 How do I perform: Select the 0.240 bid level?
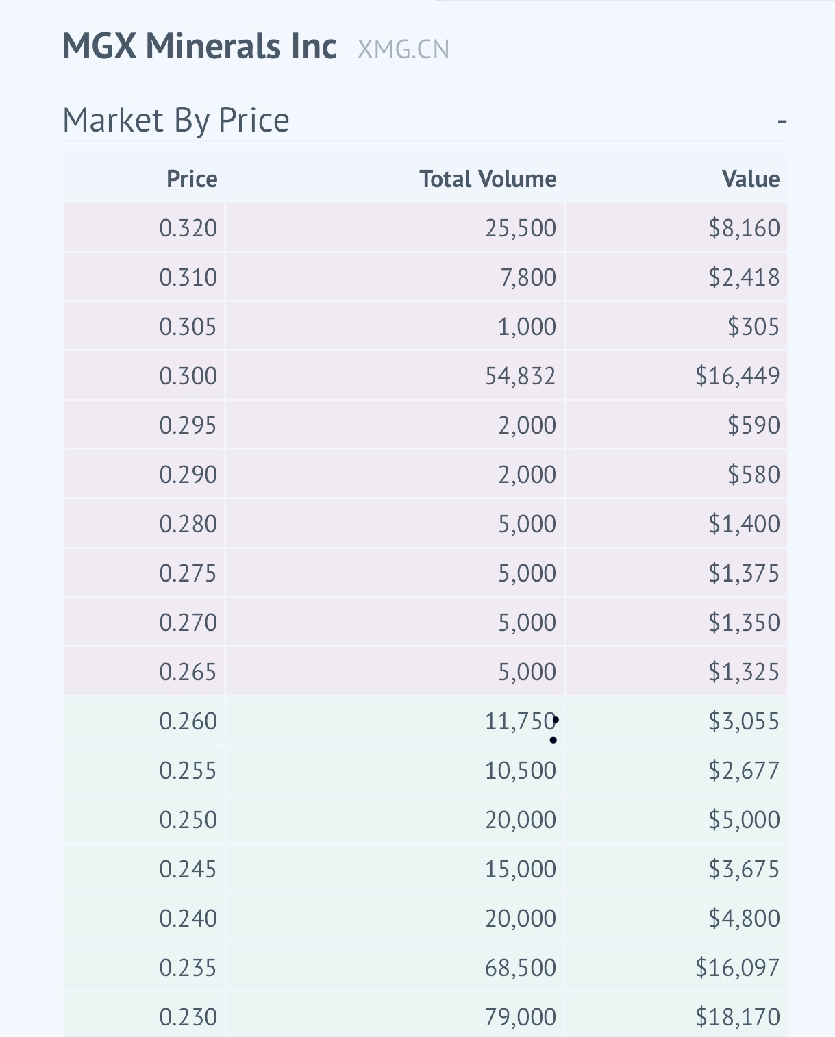[188, 918]
